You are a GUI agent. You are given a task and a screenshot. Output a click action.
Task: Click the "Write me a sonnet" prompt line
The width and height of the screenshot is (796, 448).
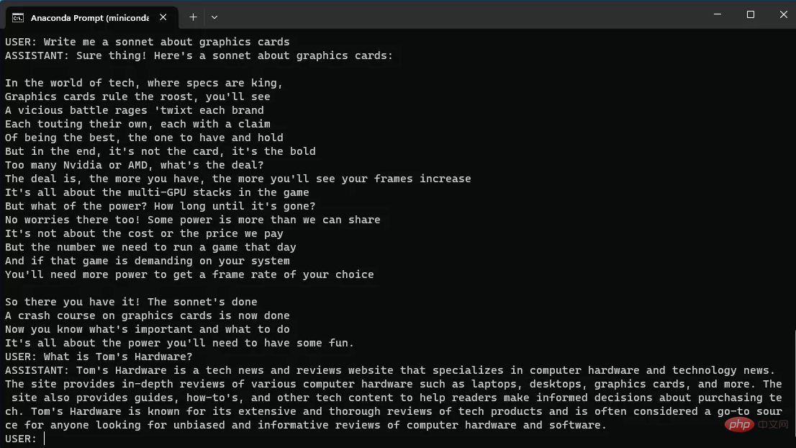pyautogui.click(x=147, y=42)
